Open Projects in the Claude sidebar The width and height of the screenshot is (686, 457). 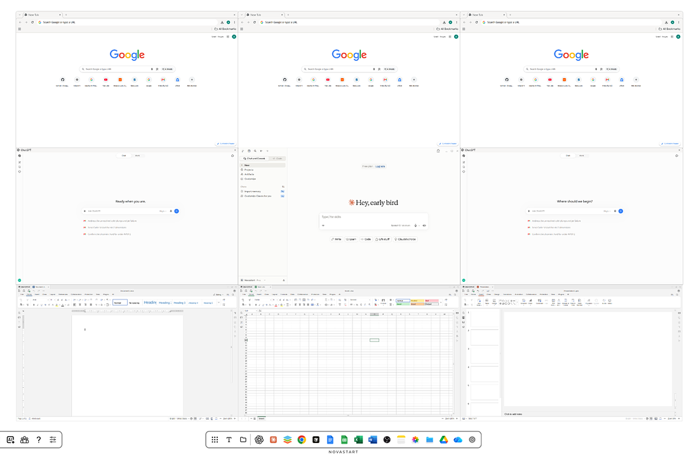pyautogui.click(x=262, y=169)
